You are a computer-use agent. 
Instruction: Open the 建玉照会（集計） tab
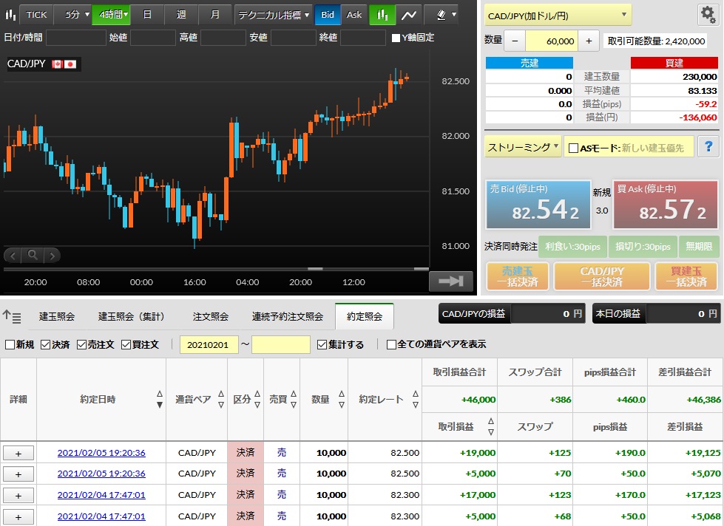tap(132, 316)
